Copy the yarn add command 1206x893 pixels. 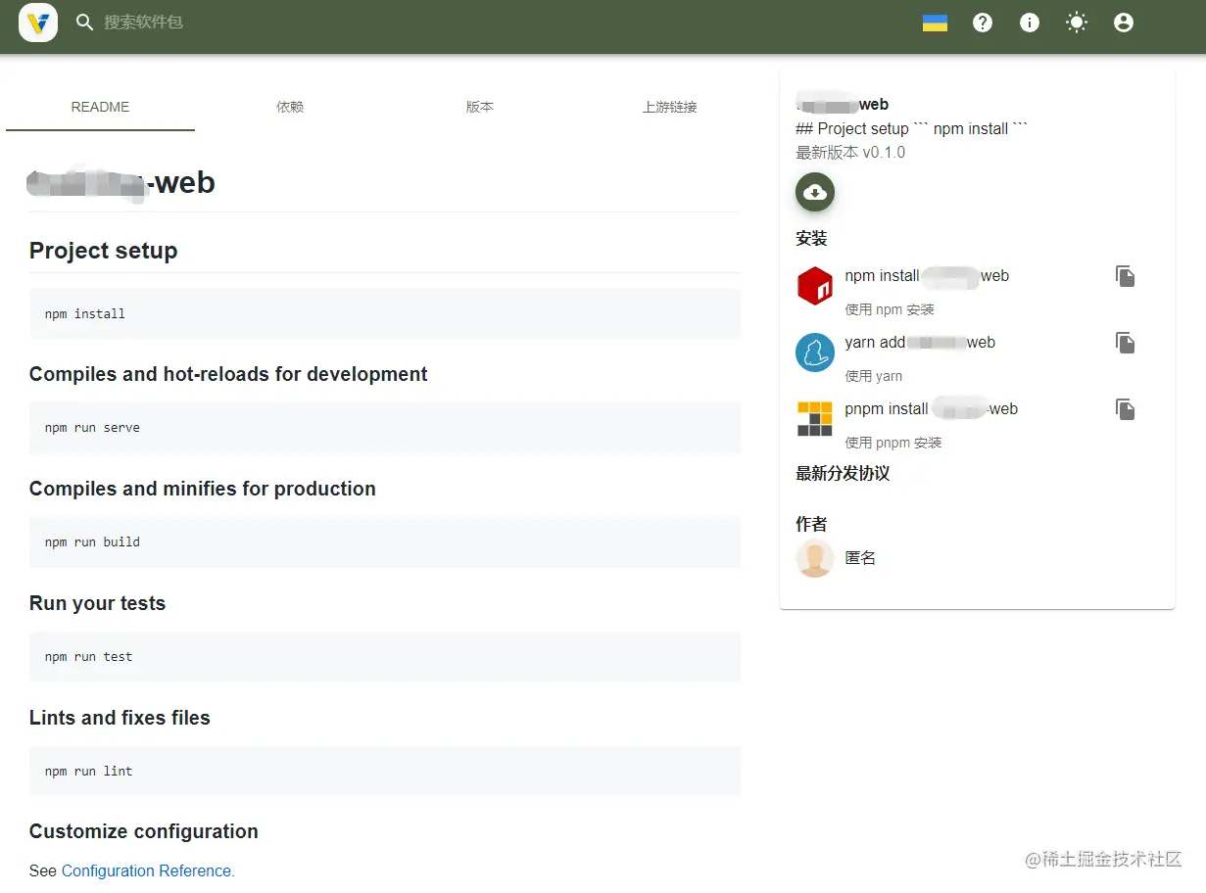(x=1126, y=343)
